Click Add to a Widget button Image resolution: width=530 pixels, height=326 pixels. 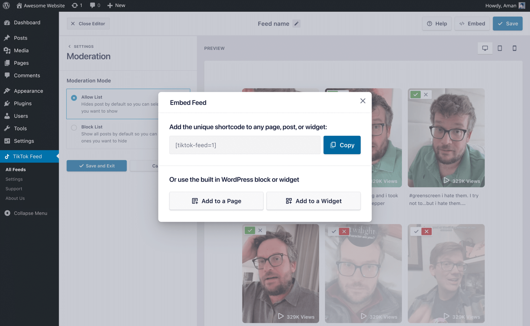[x=313, y=201]
